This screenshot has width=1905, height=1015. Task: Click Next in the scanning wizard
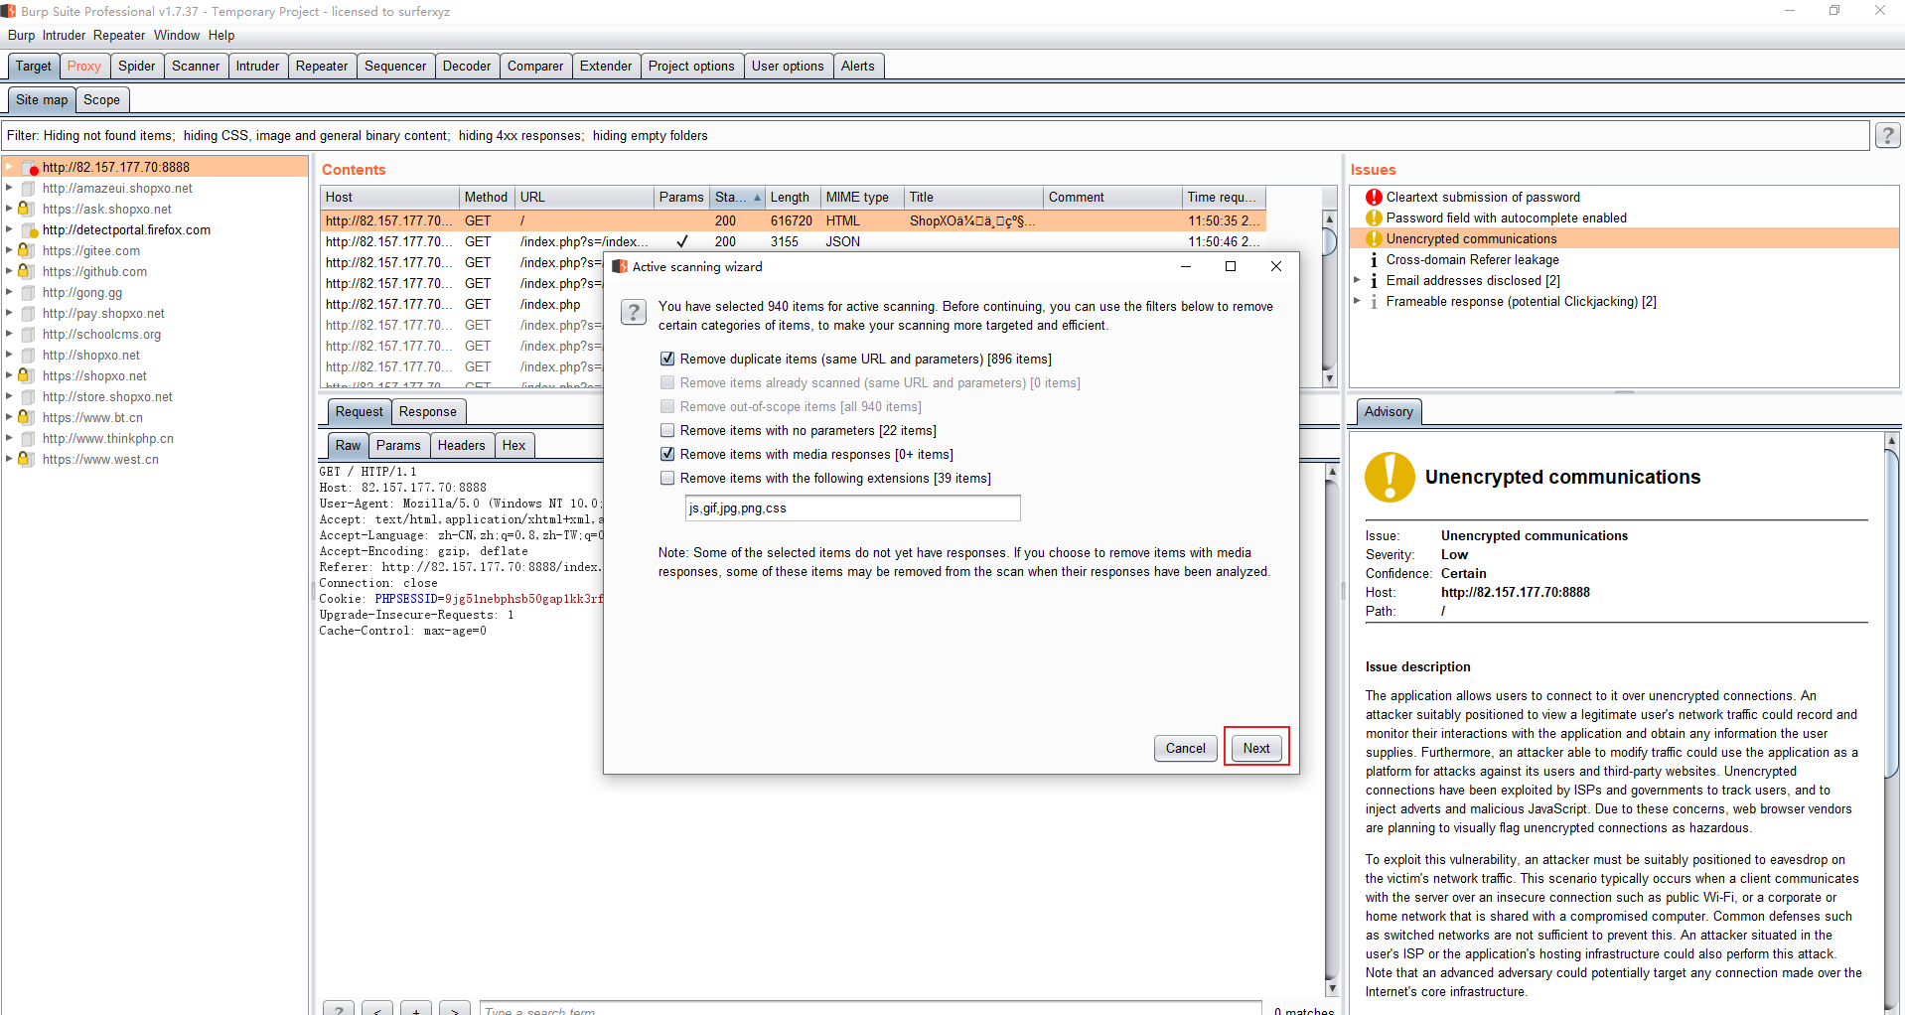[1256, 748]
